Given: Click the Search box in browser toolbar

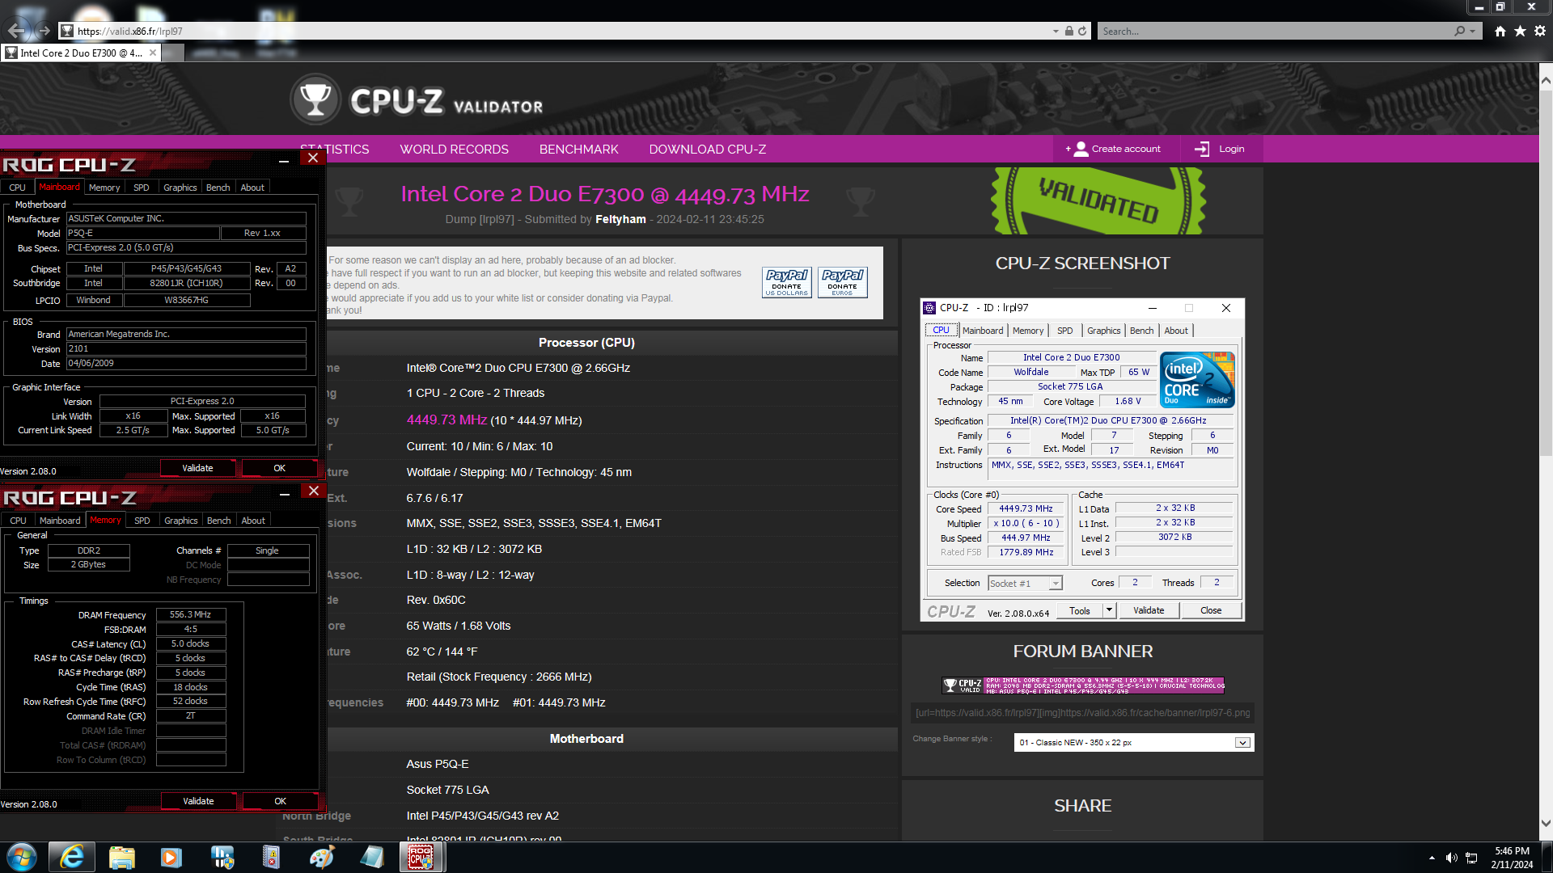Looking at the screenshot, I should (1276, 31).
